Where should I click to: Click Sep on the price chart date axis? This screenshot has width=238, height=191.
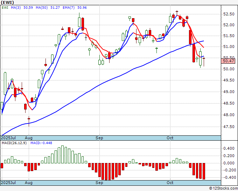pyautogui.click(x=99, y=138)
